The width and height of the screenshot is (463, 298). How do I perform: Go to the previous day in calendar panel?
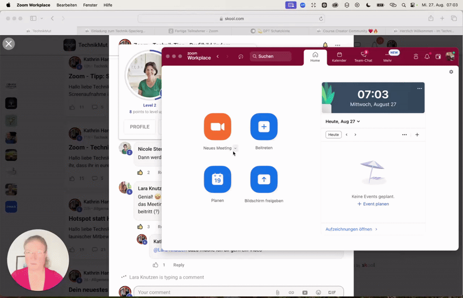347,135
